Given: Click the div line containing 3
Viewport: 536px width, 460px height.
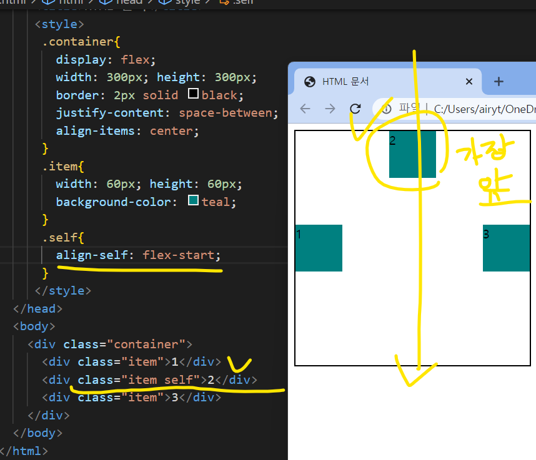Looking at the screenshot, I should click(132, 398).
